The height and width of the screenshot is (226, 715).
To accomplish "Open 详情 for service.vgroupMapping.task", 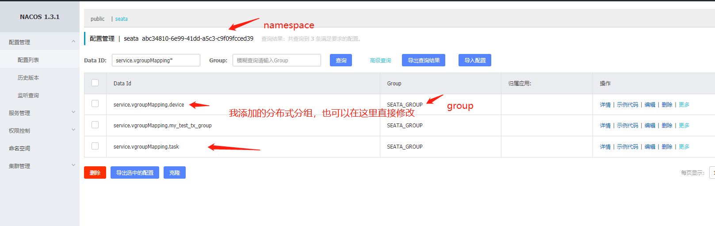I will [x=605, y=147].
